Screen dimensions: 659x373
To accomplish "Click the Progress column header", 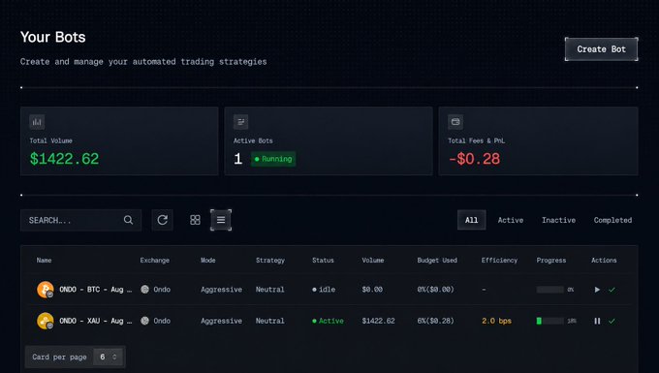I will pyautogui.click(x=551, y=261).
